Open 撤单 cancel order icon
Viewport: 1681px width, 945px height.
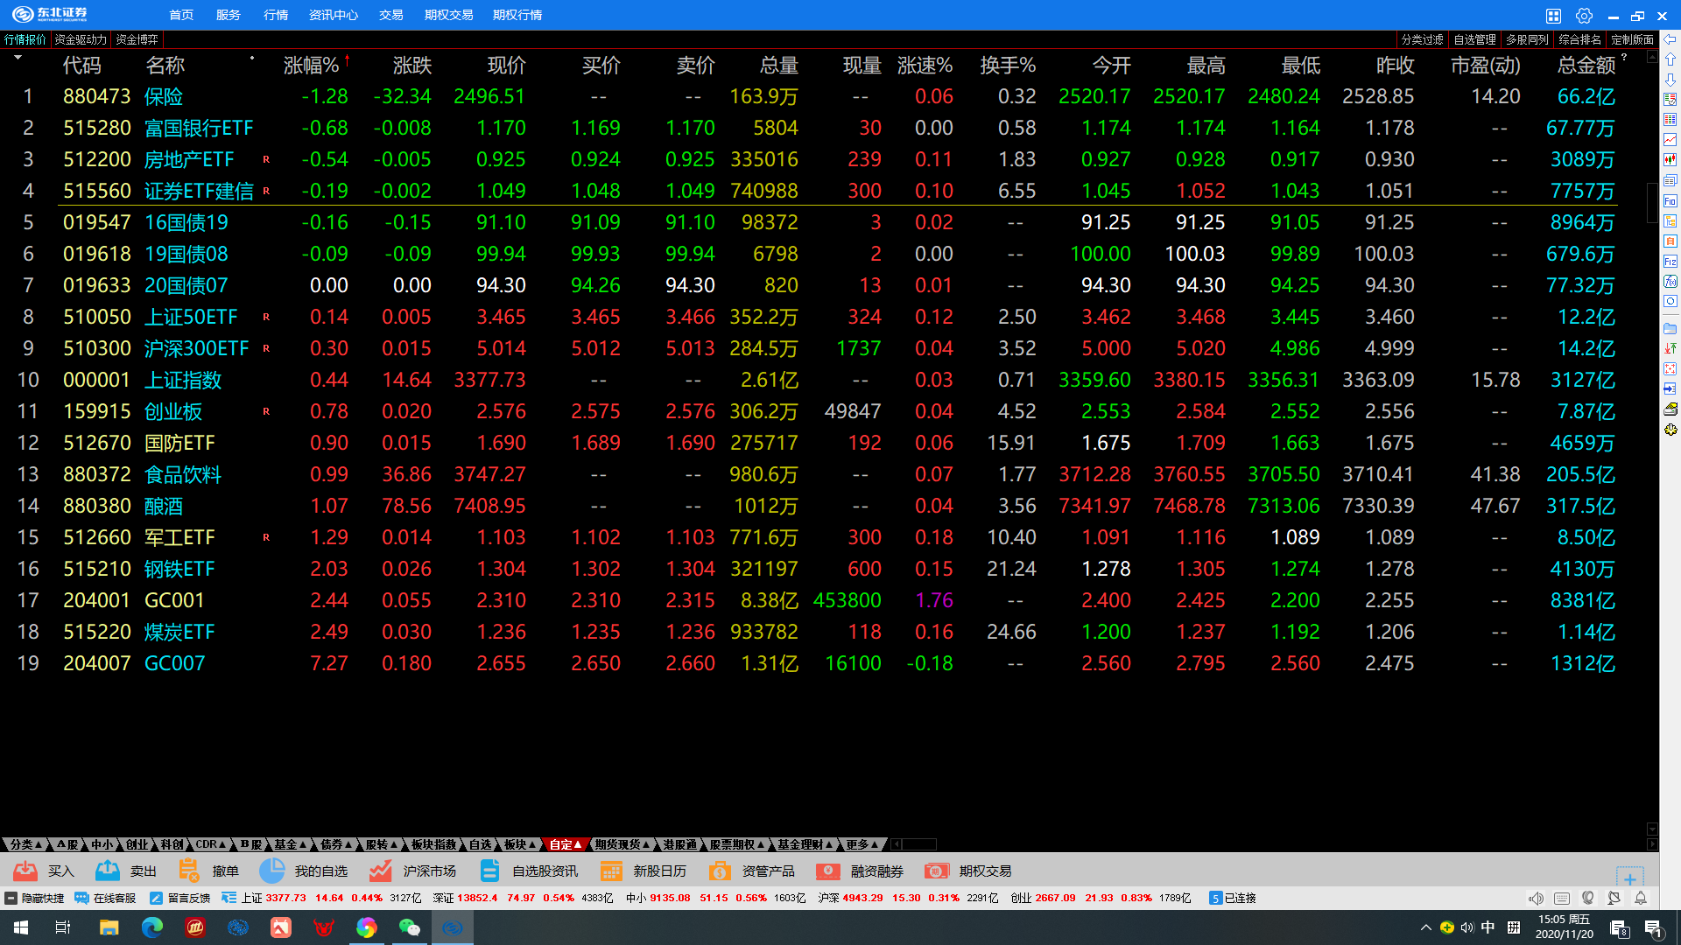(x=188, y=871)
